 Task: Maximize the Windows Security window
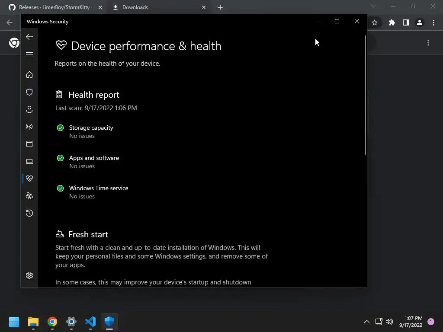pos(337,21)
